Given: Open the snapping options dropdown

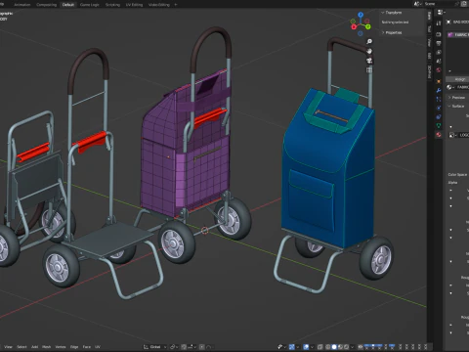Looking at the screenshot, I should tap(192, 347).
